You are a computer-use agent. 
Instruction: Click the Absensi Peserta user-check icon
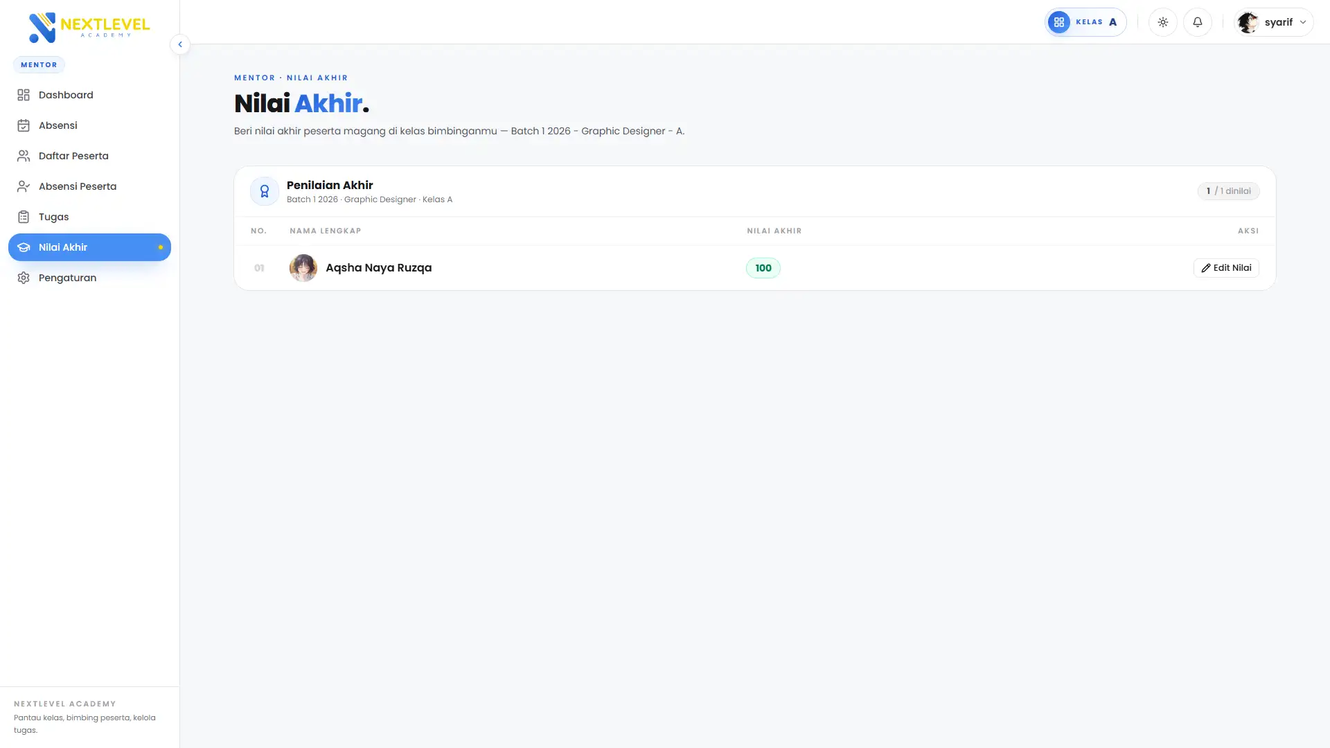(24, 186)
